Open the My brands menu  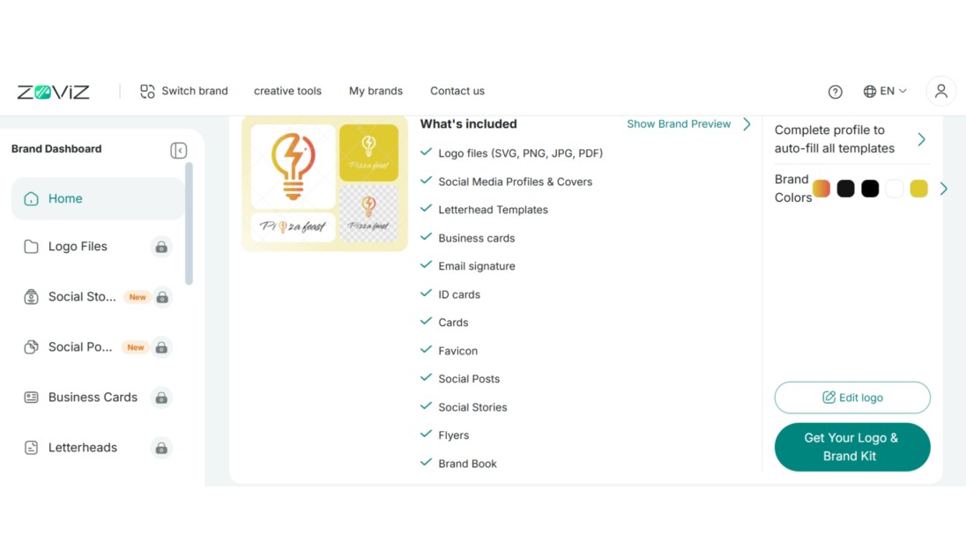[x=375, y=91]
